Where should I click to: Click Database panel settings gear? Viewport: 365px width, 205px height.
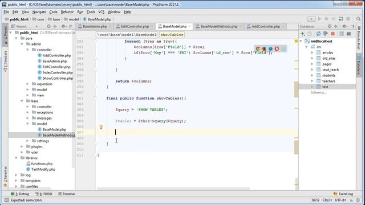[x=344, y=26]
